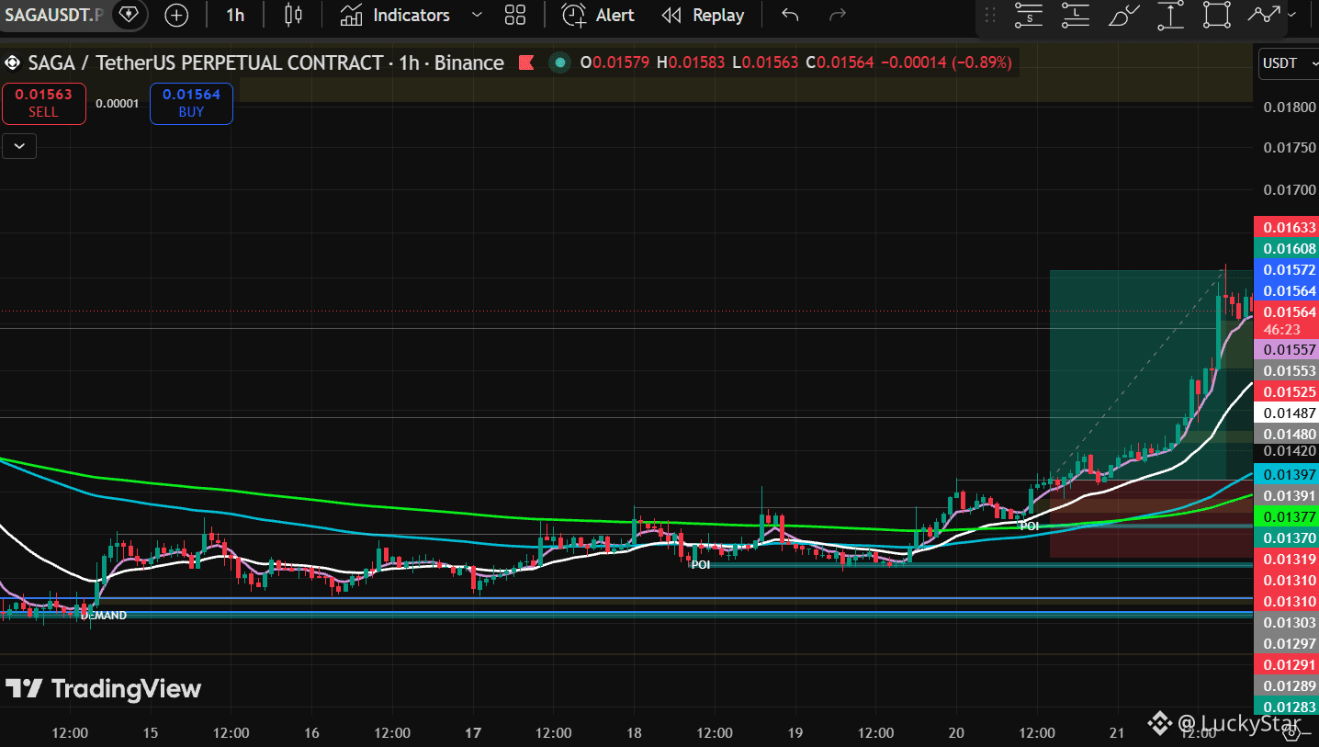Click the O0.01579 open value
The height and width of the screenshot is (747, 1319).
pyautogui.click(x=614, y=62)
